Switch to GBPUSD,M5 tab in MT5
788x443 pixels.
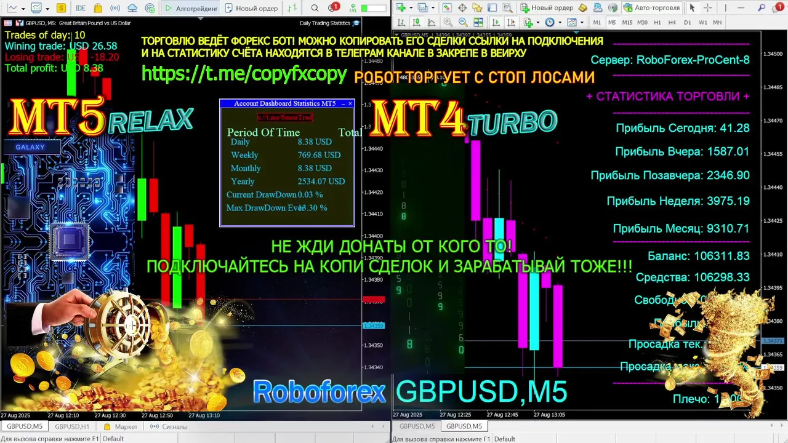[x=25, y=426]
